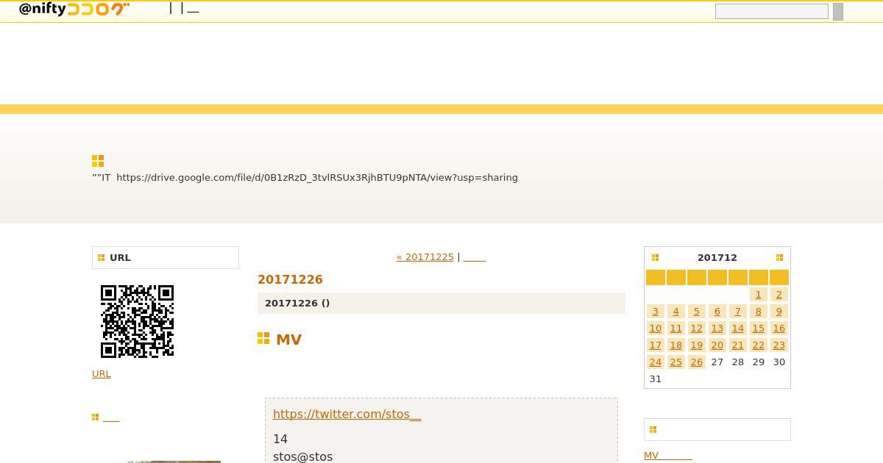Screen dimensions: 883x463
Task: Click the stos@stos text line
Action: click(x=302, y=456)
